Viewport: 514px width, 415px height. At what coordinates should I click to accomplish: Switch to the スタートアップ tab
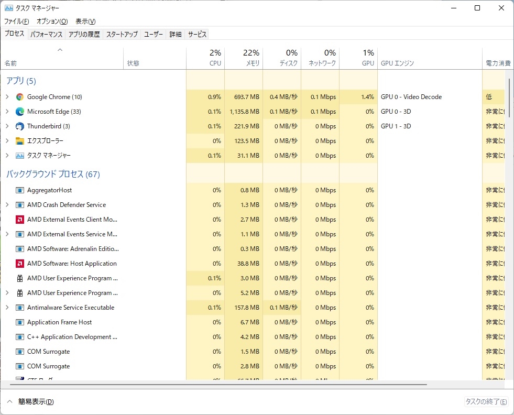point(122,35)
